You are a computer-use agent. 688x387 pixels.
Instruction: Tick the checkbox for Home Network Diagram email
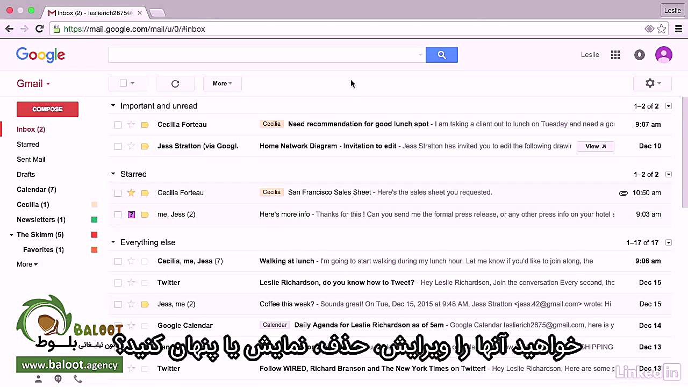tap(118, 146)
